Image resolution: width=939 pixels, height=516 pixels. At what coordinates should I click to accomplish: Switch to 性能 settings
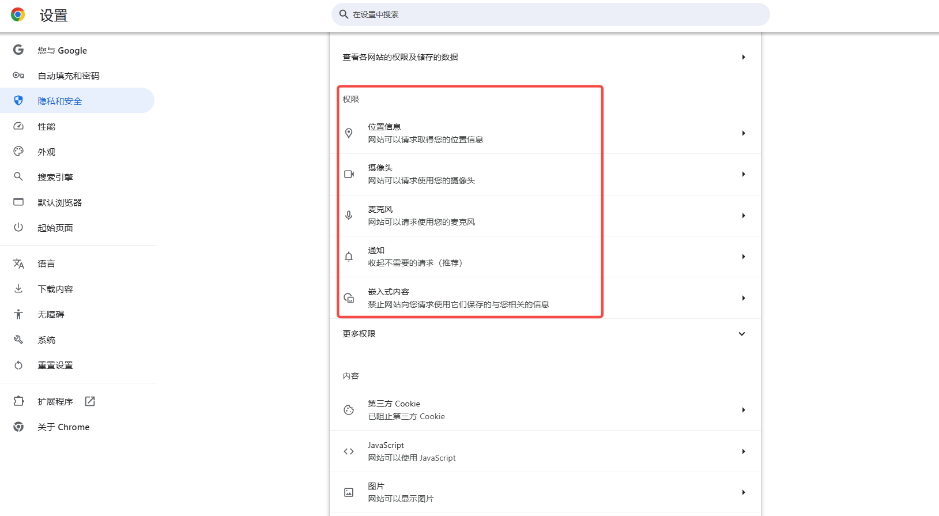[77, 126]
